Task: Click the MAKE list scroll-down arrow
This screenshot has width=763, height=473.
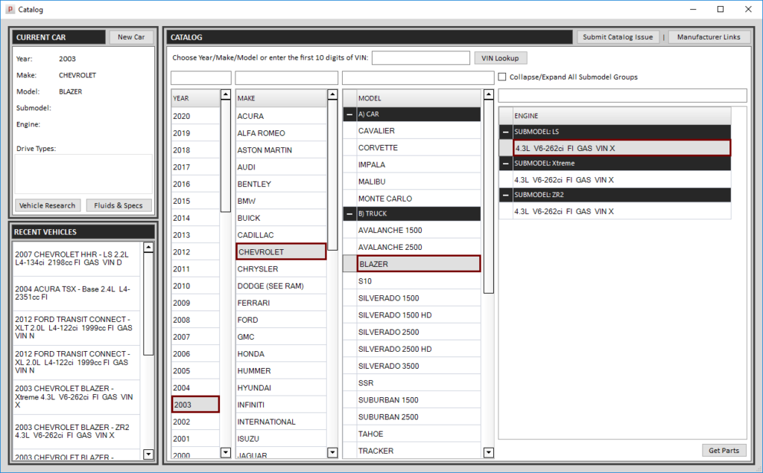Action: pyautogui.click(x=332, y=453)
